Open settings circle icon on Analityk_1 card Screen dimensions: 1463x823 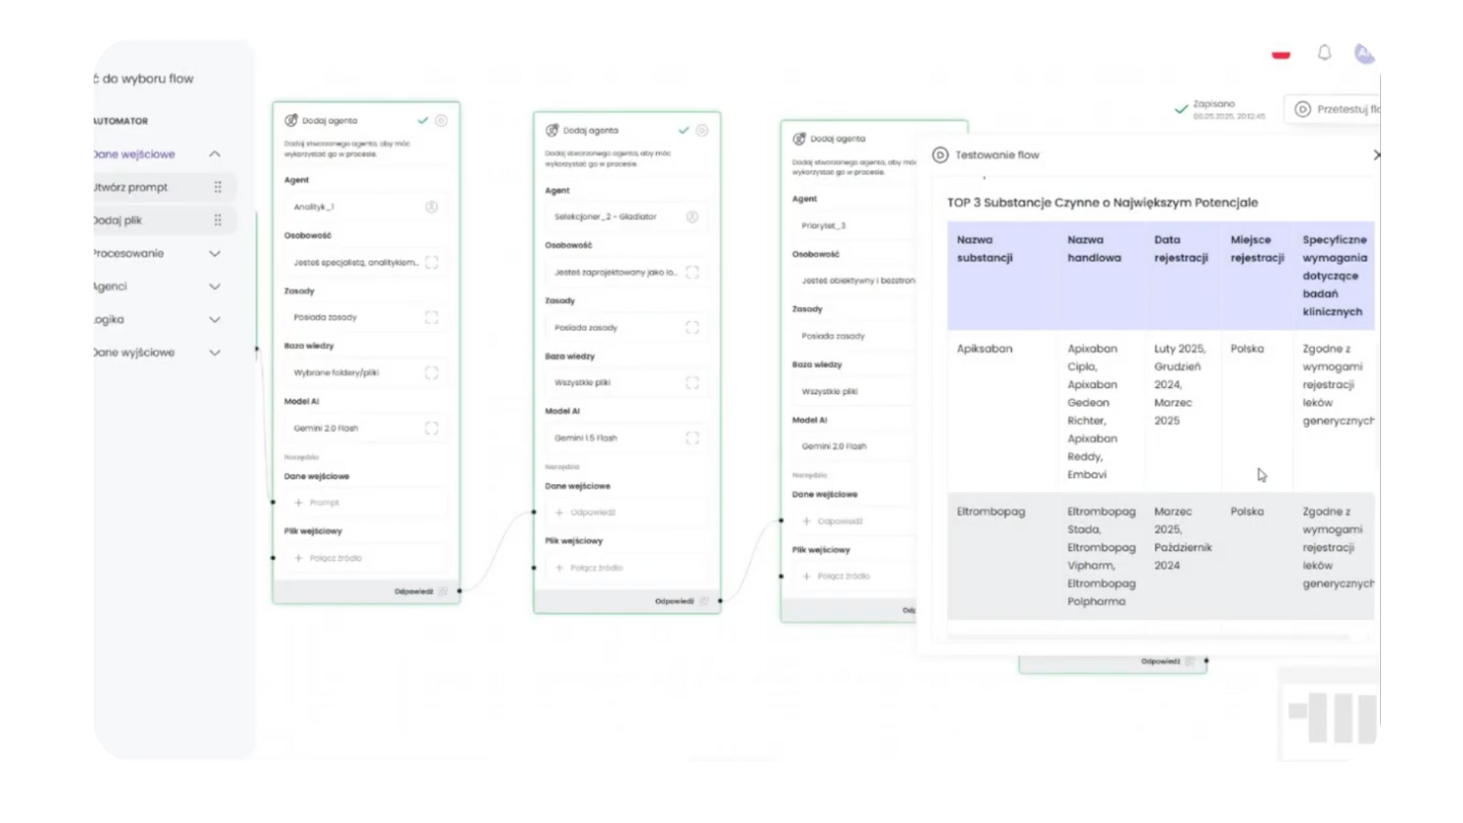pyautogui.click(x=441, y=120)
